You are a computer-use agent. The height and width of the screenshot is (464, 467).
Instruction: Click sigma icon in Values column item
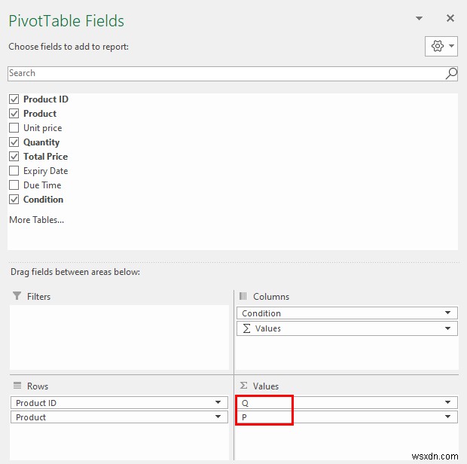[246, 328]
